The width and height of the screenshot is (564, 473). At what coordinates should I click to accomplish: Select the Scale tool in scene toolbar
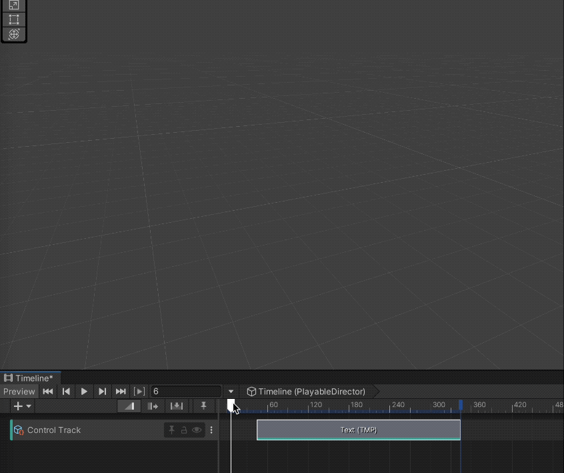click(13, 5)
